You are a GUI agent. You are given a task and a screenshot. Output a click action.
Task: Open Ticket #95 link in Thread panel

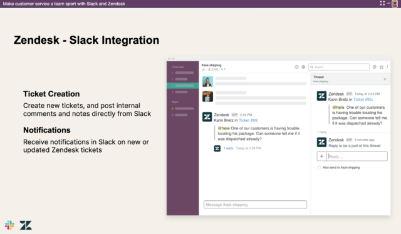(x=362, y=99)
